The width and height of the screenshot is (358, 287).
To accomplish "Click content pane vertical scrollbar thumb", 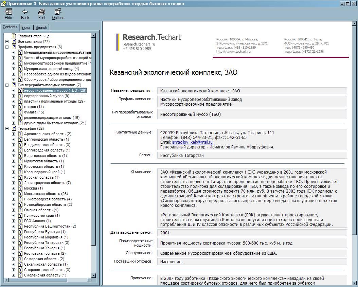I will 354,130.
